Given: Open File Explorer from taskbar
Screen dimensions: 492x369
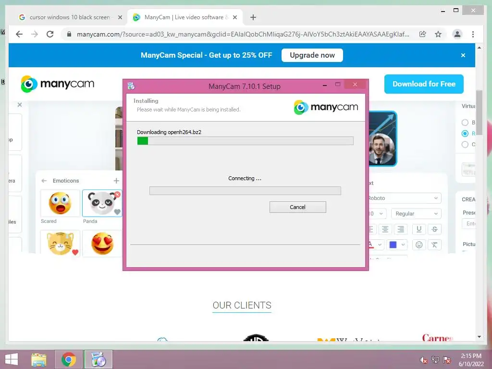Looking at the screenshot, I should tap(39, 359).
